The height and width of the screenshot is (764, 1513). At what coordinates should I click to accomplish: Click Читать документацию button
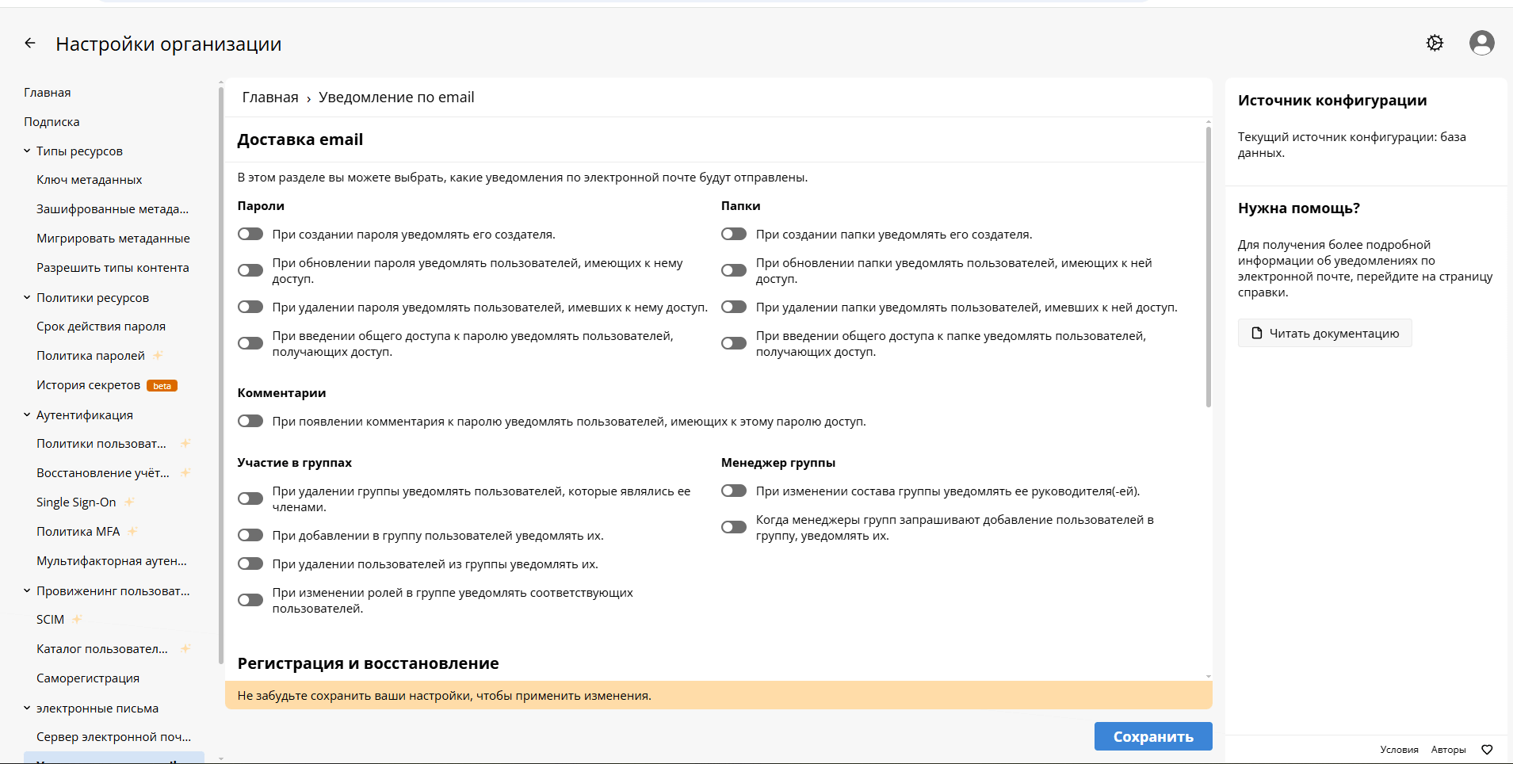coord(1325,333)
